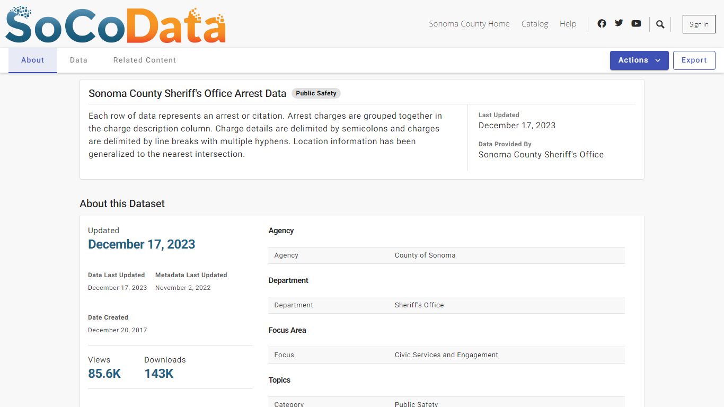The image size is (724, 407).
Task: Click the Public Safety category tag
Action: [x=316, y=93]
